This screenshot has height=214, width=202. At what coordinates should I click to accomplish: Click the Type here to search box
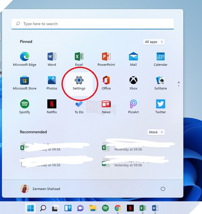(93, 24)
